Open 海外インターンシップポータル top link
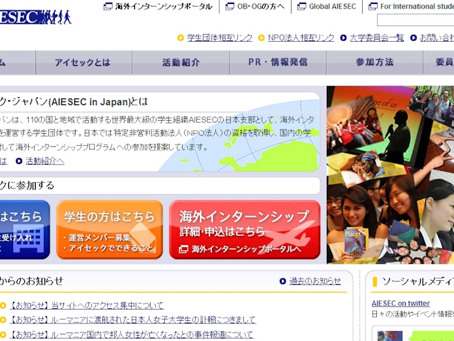The width and height of the screenshot is (454, 341). pyautogui.click(x=164, y=7)
